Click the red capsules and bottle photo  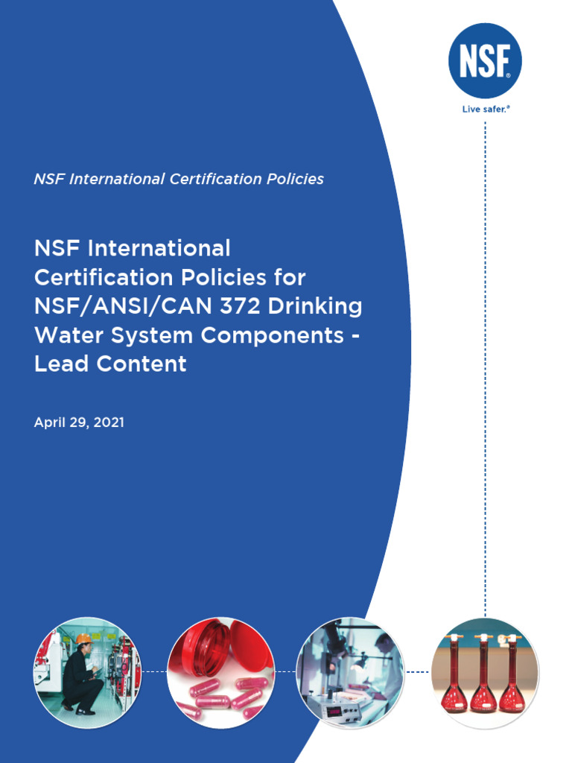(220, 673)
